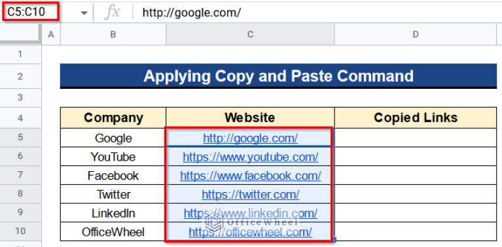
Task: Select row 4 header
Action: click(20, 118)
